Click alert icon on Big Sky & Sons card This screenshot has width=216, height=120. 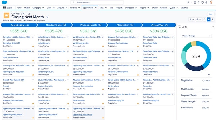pyautogui.click(x=138, y=89)
